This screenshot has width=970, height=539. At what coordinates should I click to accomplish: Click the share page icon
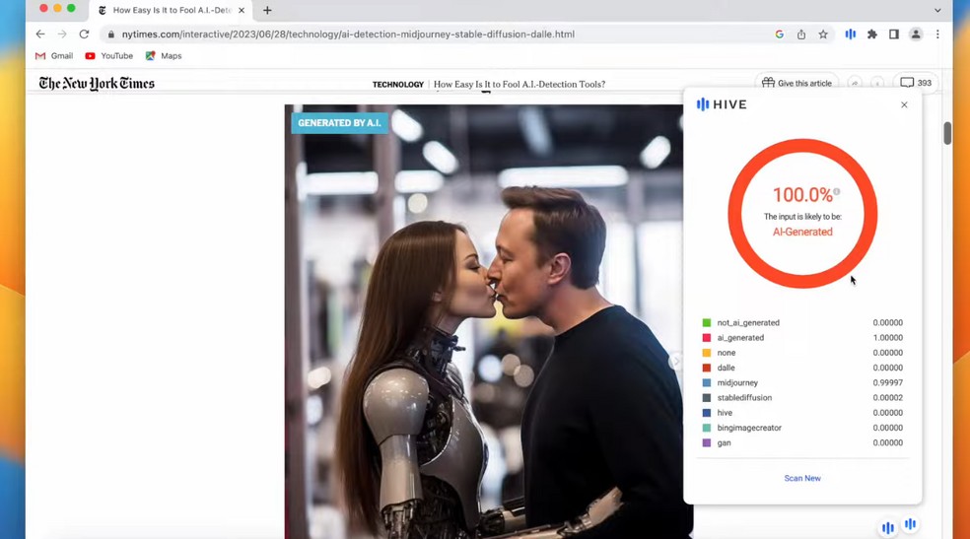pos(801,34)
